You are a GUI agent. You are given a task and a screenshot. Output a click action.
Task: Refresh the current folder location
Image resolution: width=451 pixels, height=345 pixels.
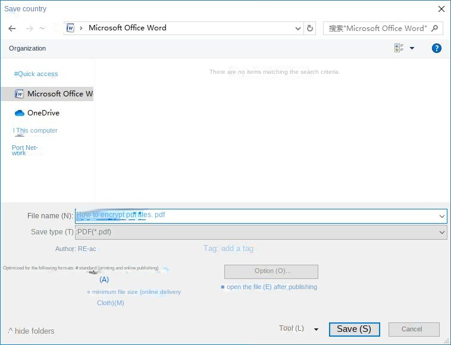point(310,28)
